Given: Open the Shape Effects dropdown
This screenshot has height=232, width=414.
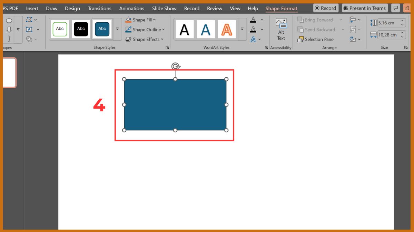Looking at the screenshot, I should (162, 39).
